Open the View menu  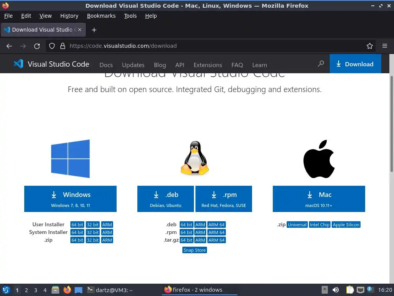tap(45, 16)
